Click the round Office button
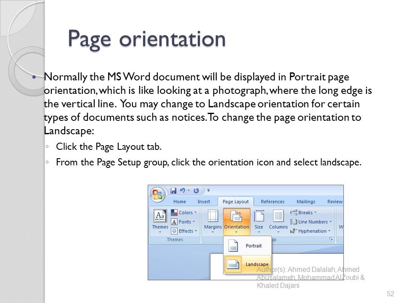Screen dimensions: 404x303 pyautogui.click(x=157, y=194)
